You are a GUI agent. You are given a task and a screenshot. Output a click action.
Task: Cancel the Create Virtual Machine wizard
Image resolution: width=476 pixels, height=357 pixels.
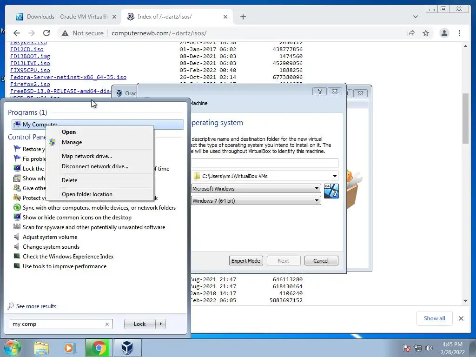click(x=321, y=261)
